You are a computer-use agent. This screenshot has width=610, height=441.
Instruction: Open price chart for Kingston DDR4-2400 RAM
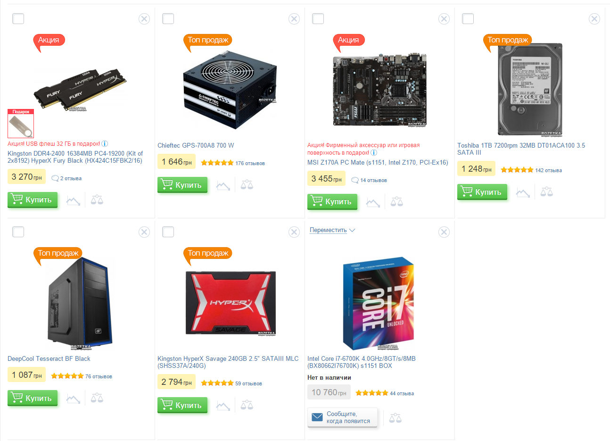point(73,201)
